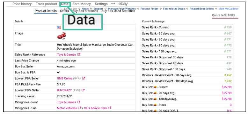Image resolution: width=248 pixels, height=114 pixels.
Task: Click 30 days avg. rank # 647
Action: 228,34
